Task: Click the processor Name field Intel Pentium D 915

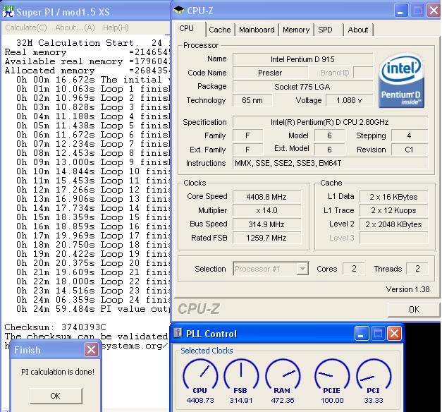Action: pyautogui.click(x=302, y=59)
